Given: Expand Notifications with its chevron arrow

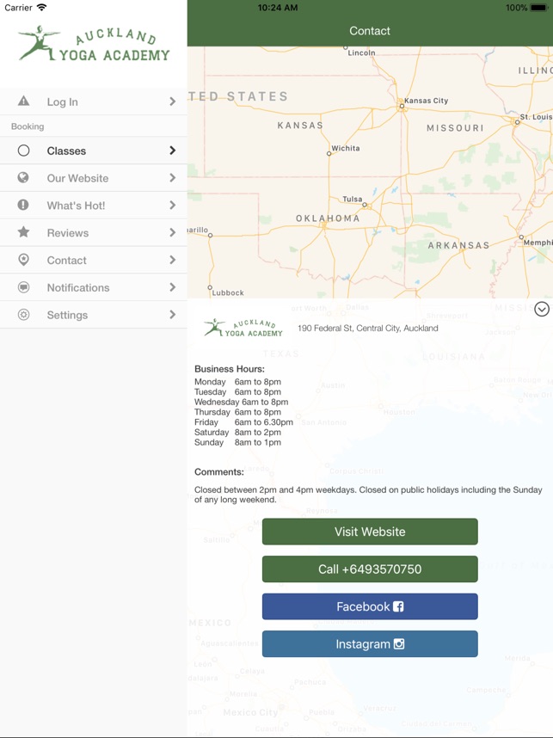Looking at the screenshot, I should point(173,287).
